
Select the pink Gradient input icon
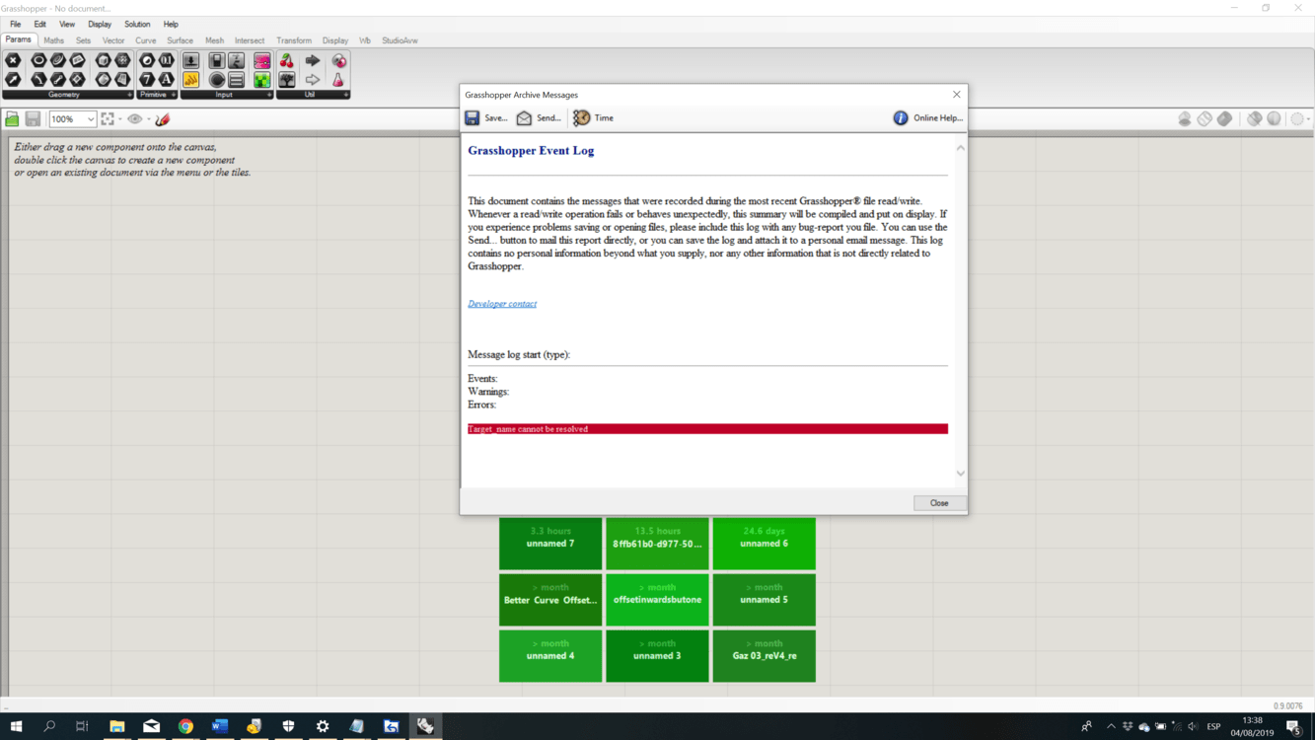pyautogui.click(x=261, y=61)
